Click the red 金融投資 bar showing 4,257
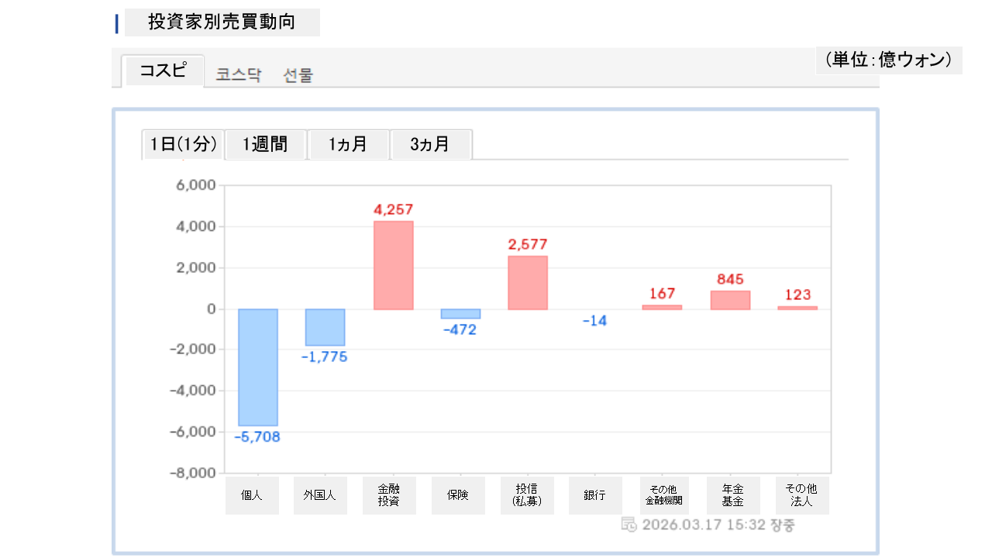 393,265
